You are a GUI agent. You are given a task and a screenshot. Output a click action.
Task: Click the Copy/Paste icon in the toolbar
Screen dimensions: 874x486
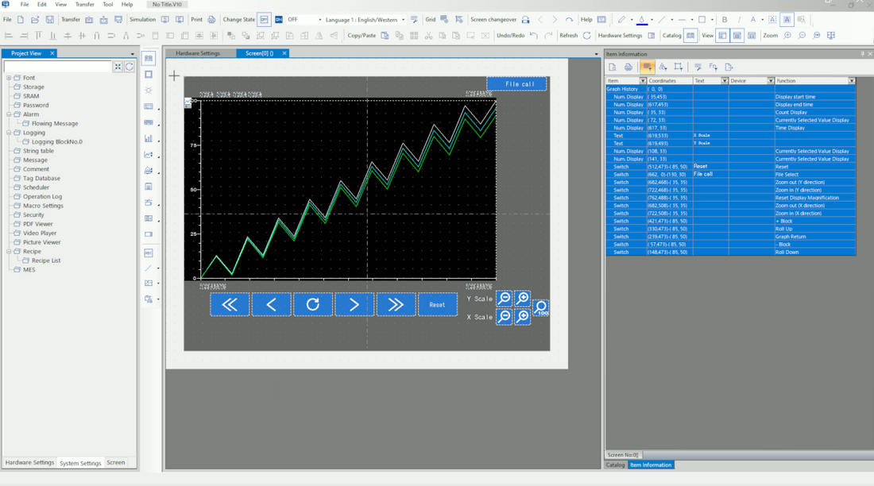click(385, 36)
